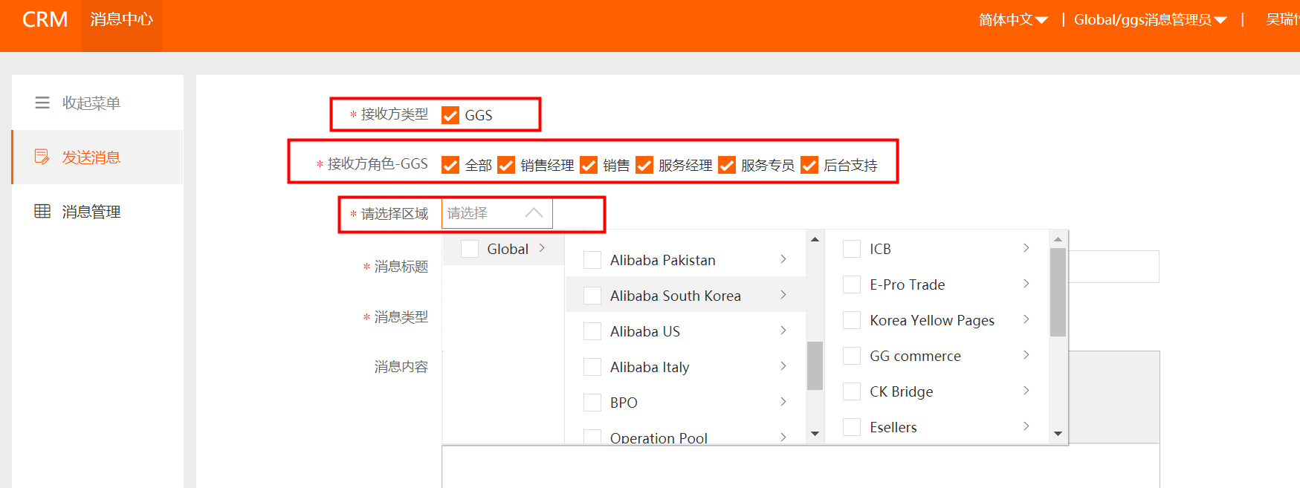Tick the Alibaba South Korea checkbox
1300x488 pixels.
[x=592, y=296]
